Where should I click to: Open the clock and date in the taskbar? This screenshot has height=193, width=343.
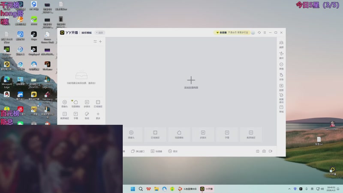(x=331, y=189)
